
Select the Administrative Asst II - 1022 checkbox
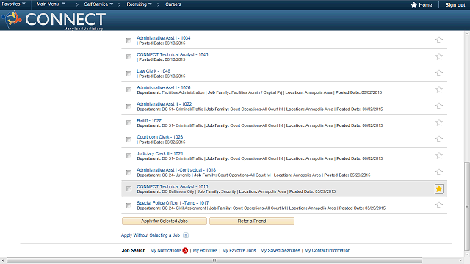point(129,106)
